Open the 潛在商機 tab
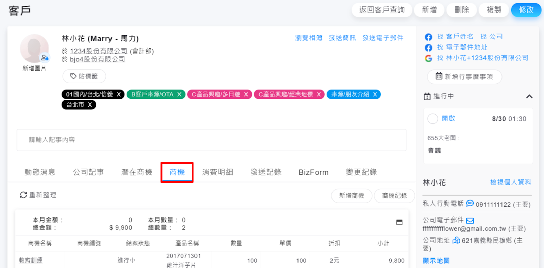The height and width of the screenshot is (268, 544). [136, 172]
